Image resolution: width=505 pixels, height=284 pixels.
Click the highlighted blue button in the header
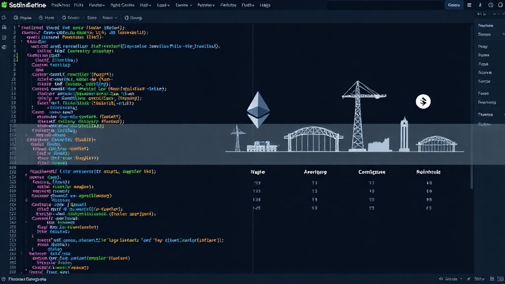(x=454, y=5)
